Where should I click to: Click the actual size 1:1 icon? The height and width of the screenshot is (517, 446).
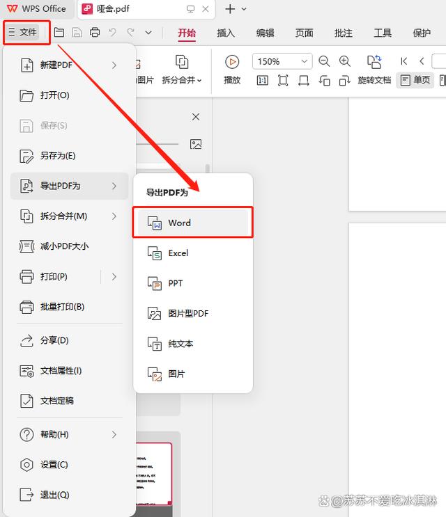click(x=263, y=81)
